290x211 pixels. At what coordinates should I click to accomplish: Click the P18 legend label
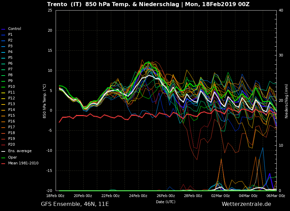12,133
